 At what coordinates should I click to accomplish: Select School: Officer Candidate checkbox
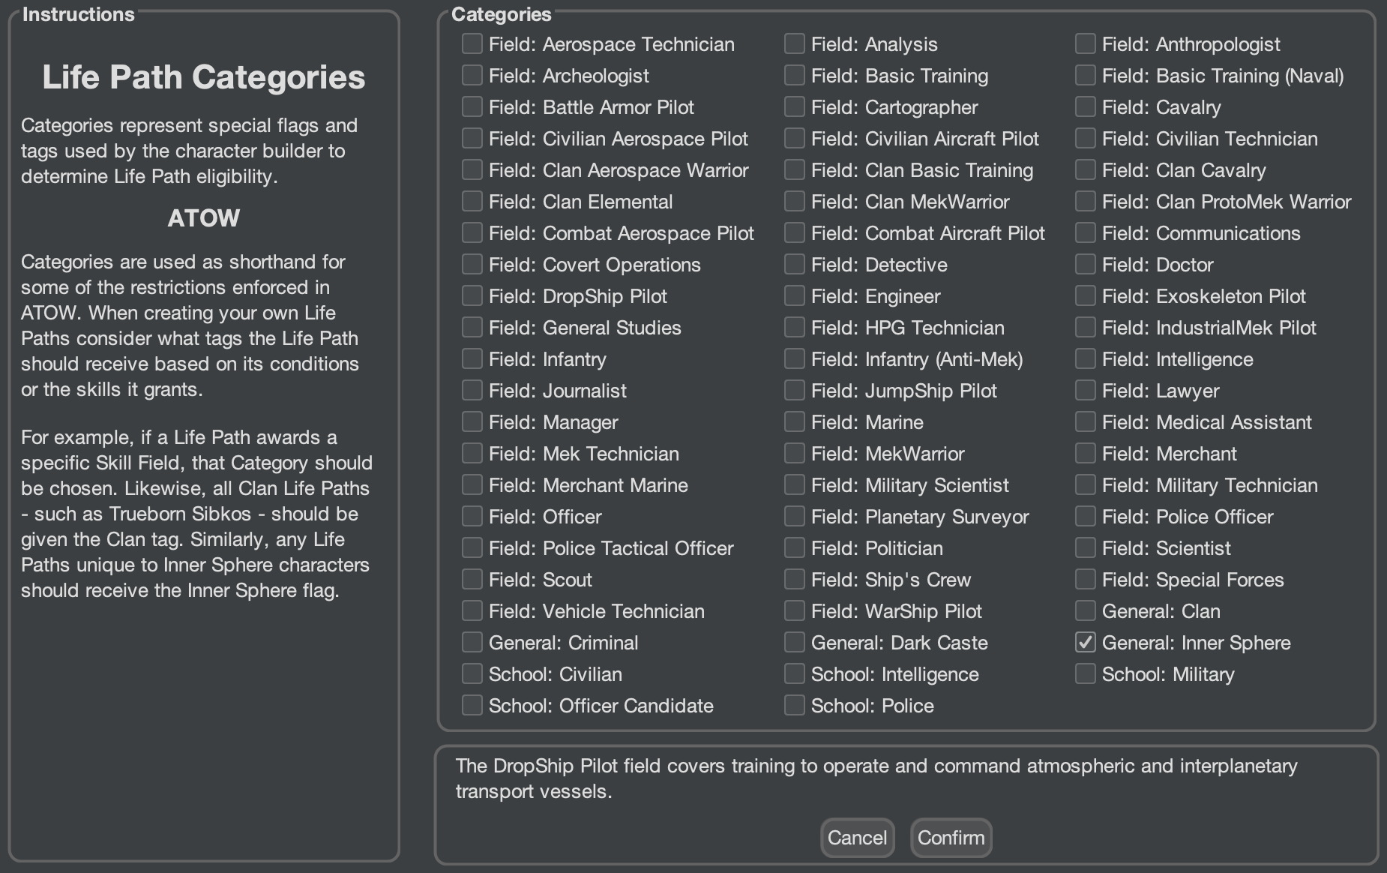pos(472,706)
